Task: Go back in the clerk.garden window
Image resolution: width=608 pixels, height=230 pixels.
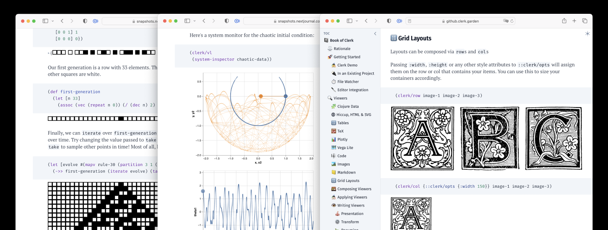Action: tap(366, 21)
